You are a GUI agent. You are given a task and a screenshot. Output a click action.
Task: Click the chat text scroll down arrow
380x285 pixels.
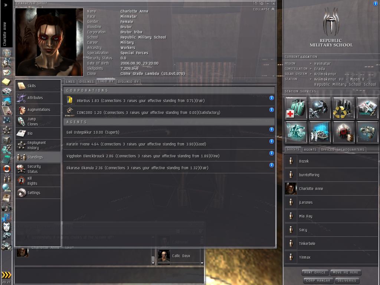click(x=153, y=263)
